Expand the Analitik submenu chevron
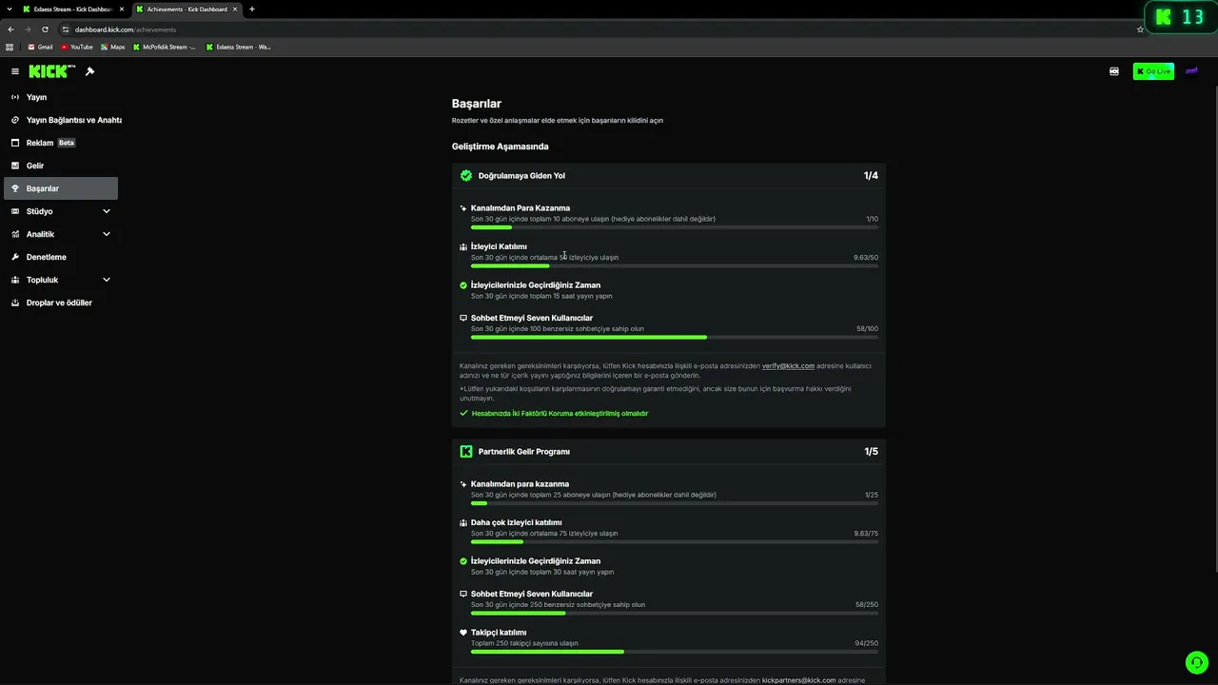 pos(107,234)
